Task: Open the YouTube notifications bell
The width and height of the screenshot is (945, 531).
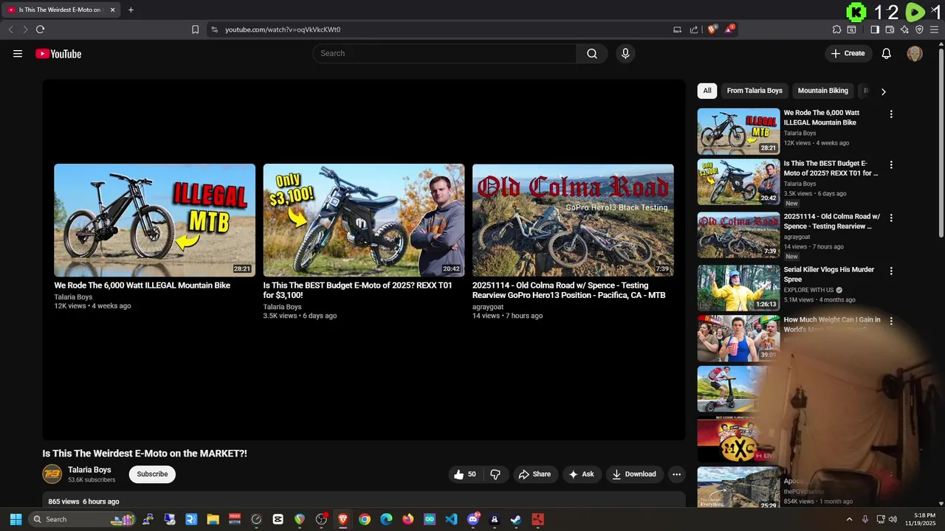Action: pyautogui.click(x=887, y=53)
